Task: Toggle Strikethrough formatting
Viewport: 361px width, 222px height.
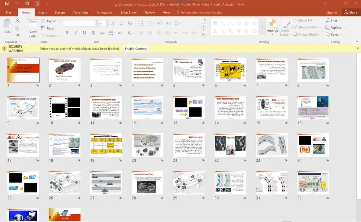Action: tap(102, 33)
